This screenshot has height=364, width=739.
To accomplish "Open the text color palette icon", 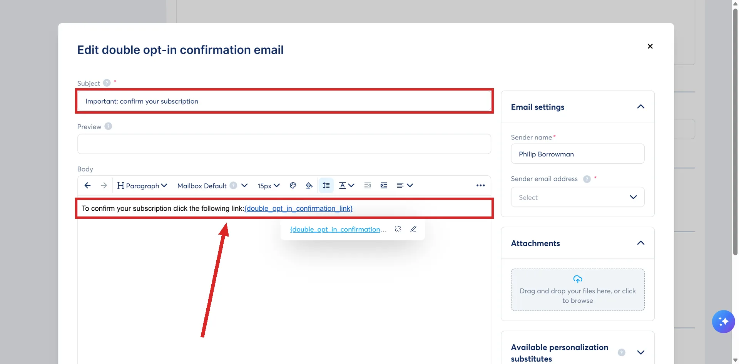I will pyautogui.click(x=293, y=185).
